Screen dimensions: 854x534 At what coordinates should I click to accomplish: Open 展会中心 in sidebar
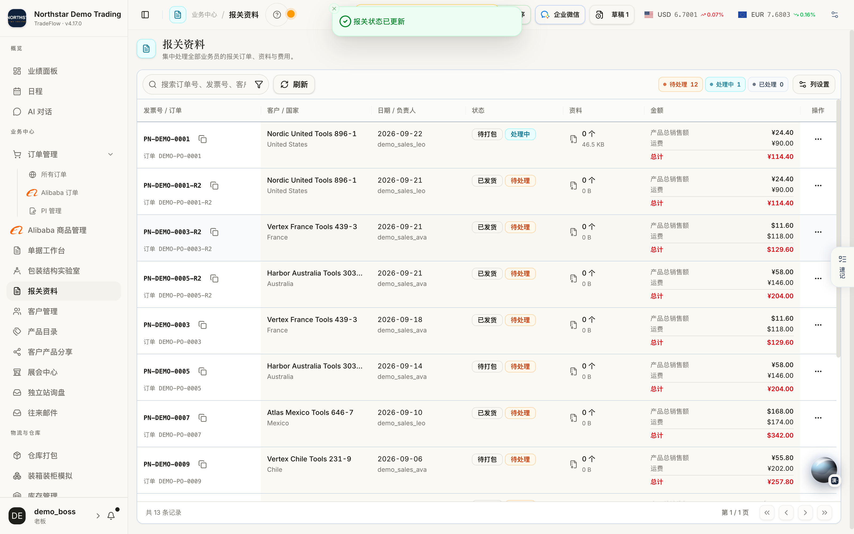pyautogui.click(x=64, y=372)
